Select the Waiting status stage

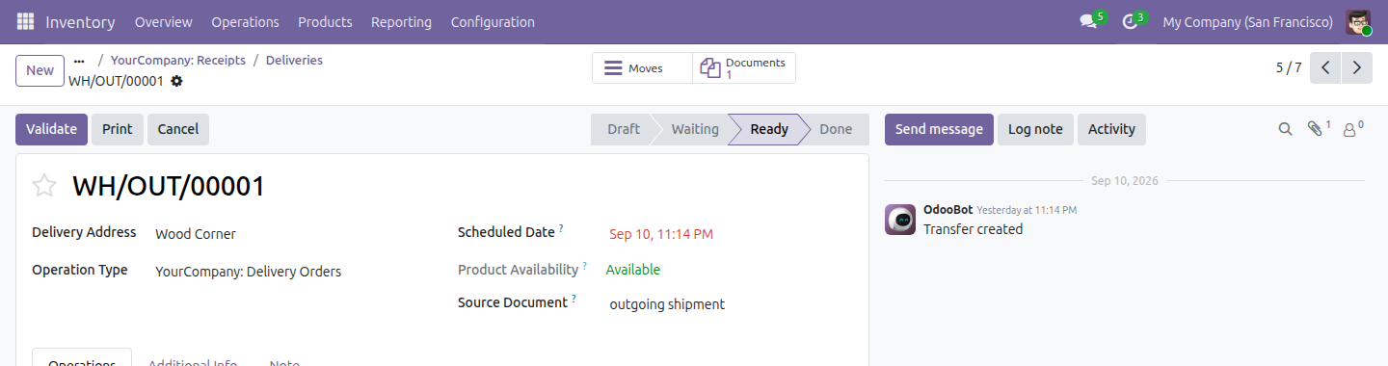(695, 129)
